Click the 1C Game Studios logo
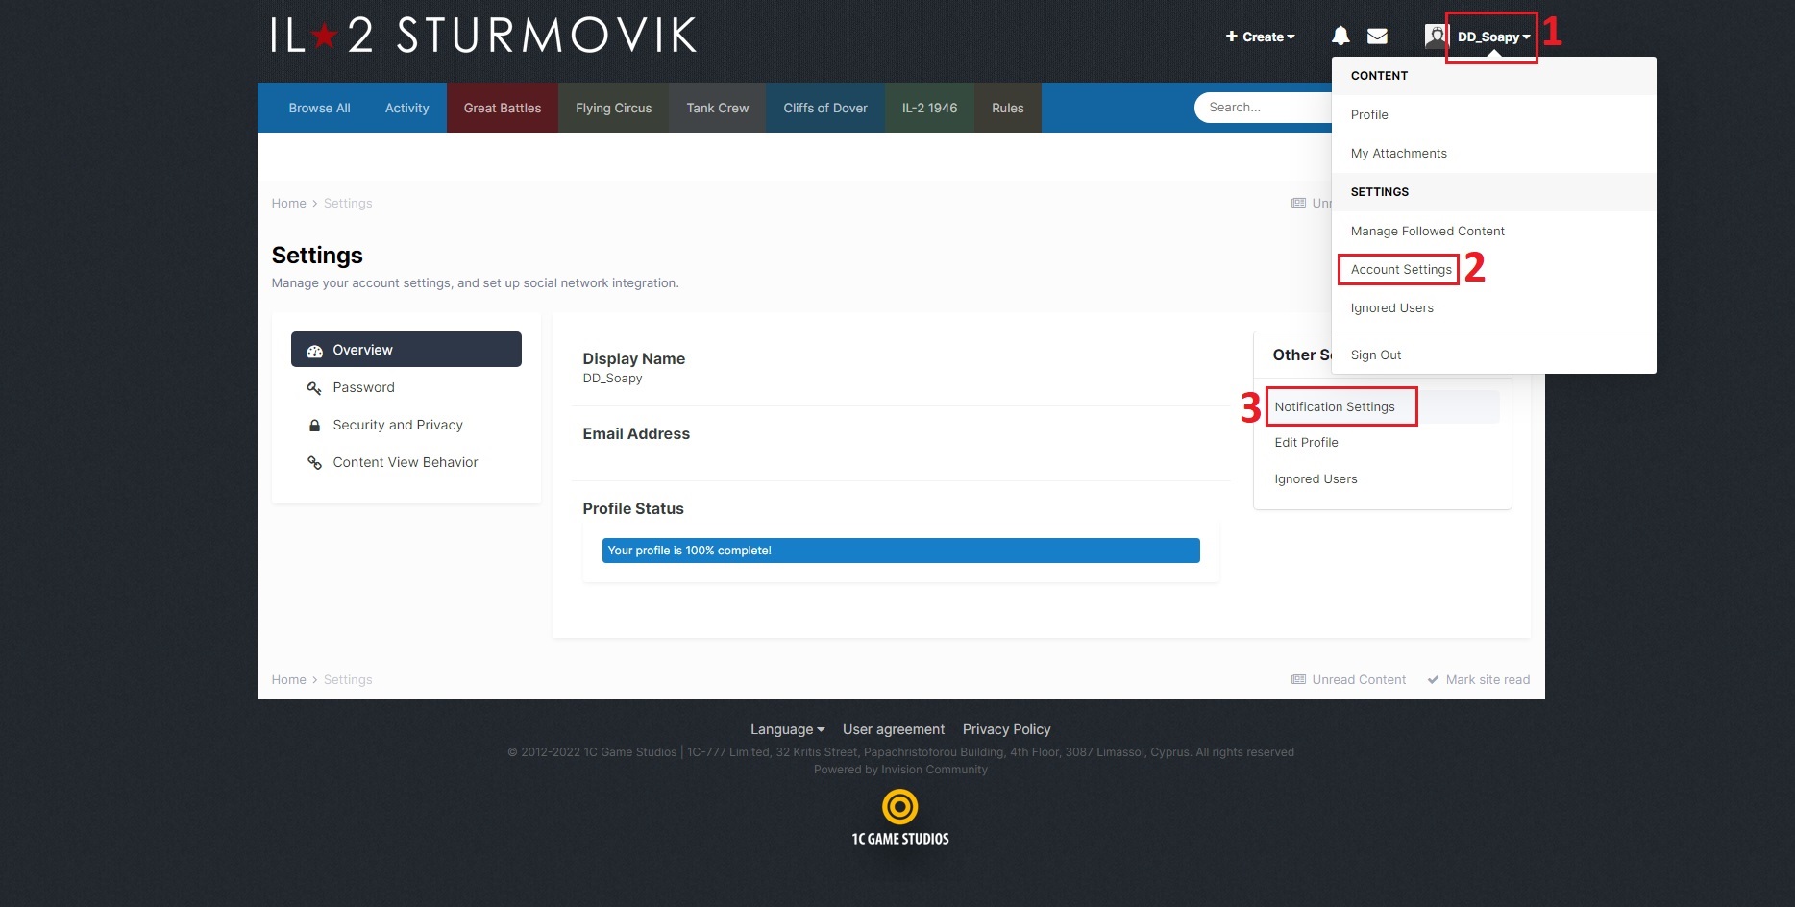The width and height of the screenshot is (1795, 907). (900, 818)
